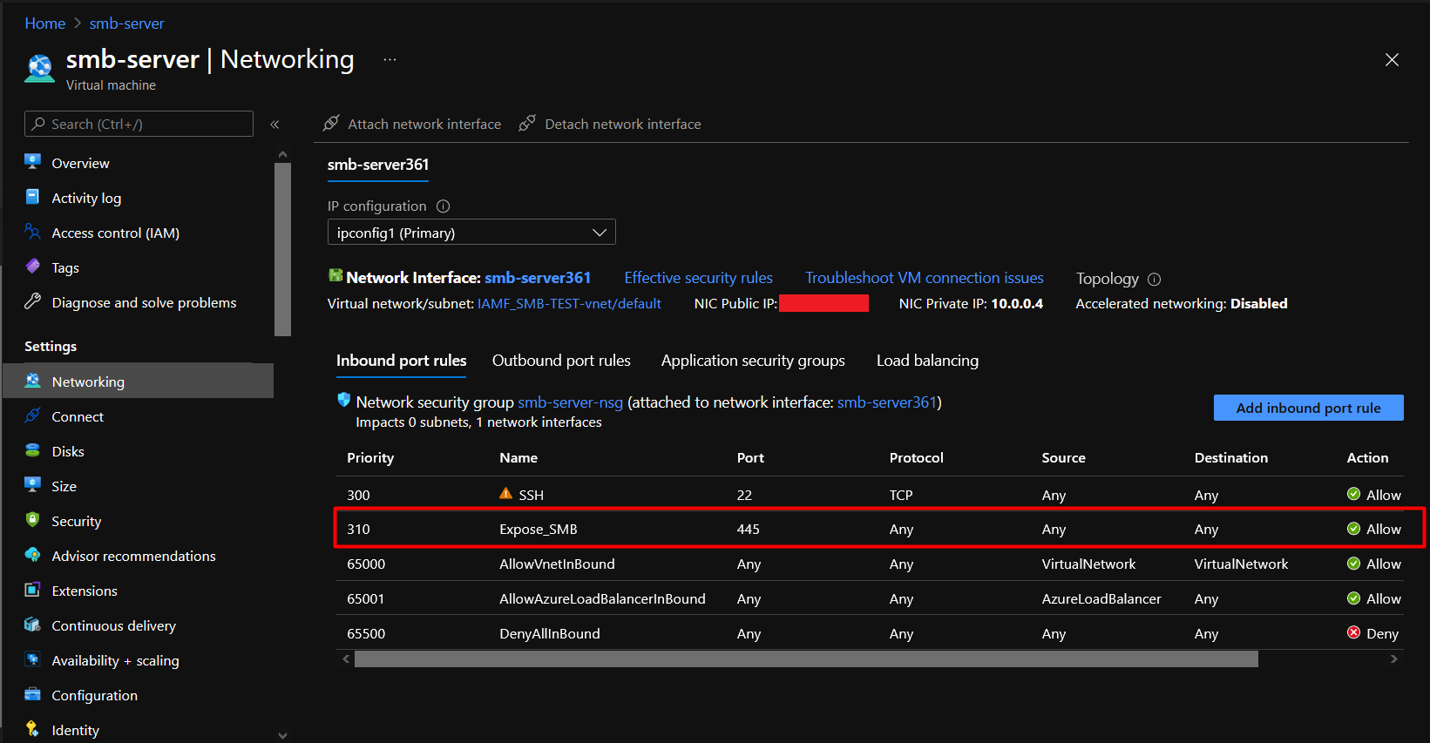Open Troubleshoot VM connection issues link
The image size is (1430, 743).
tap(924, 278)
